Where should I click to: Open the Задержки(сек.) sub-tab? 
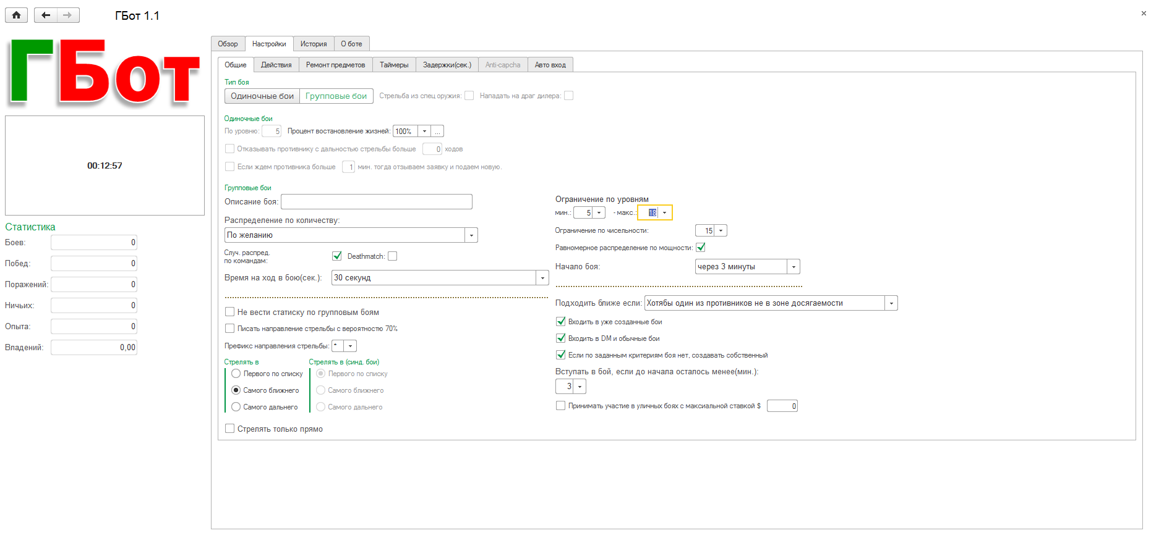click(x=447, y=65)
